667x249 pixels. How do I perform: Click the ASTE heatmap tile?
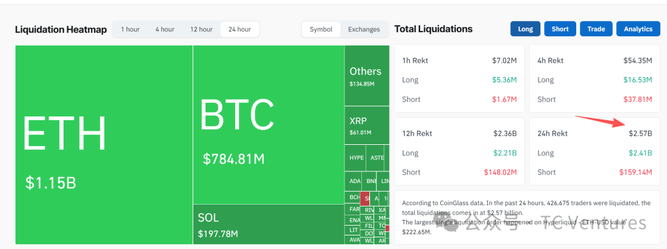tap(377, 158)
